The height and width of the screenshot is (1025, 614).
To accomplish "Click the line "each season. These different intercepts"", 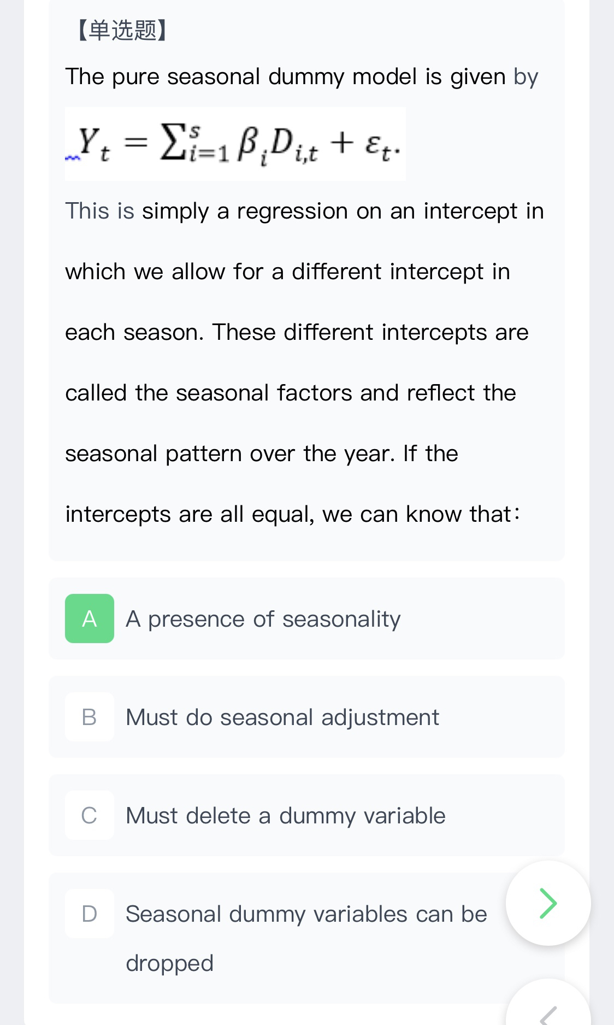I will click(x=297, y=332).
